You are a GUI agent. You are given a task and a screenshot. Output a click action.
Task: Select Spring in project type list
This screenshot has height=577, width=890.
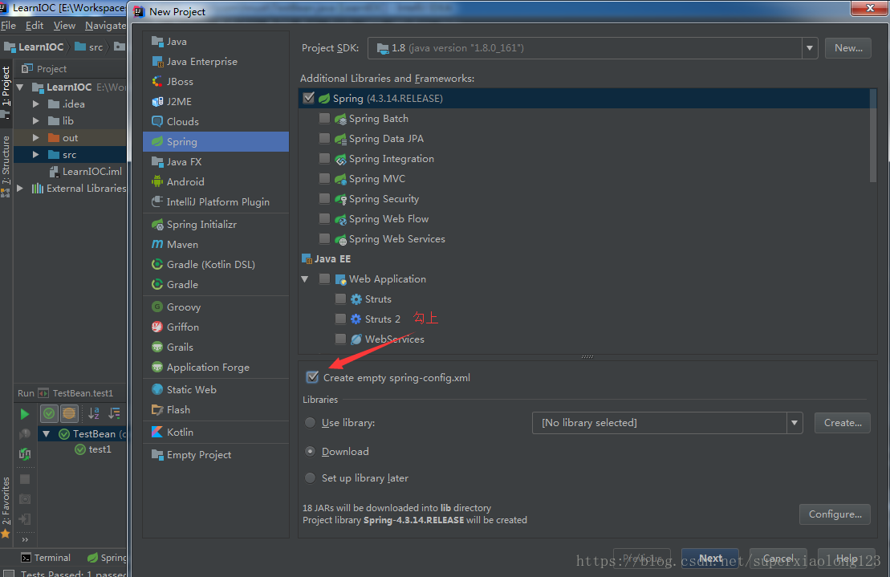point(216,141)
